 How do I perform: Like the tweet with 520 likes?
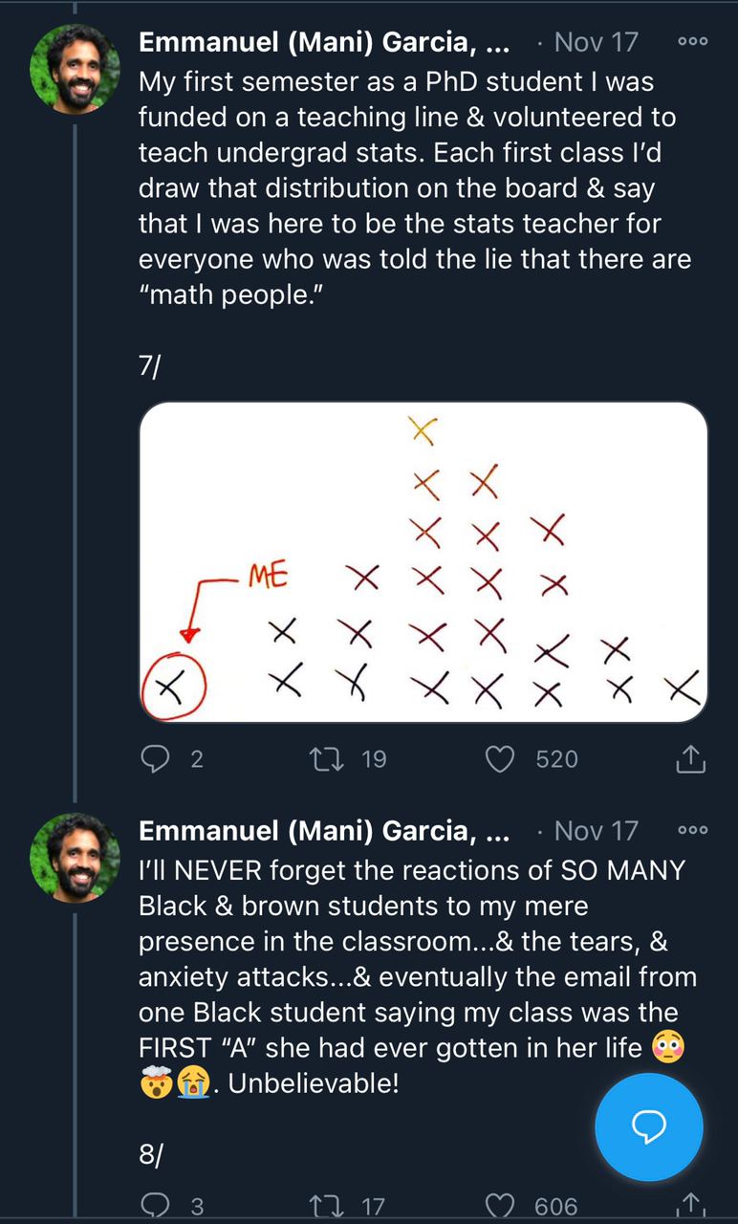coord(500,759)
